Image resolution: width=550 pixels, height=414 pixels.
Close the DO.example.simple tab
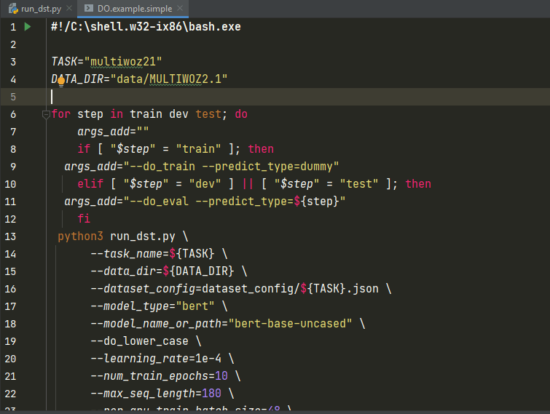180,9
